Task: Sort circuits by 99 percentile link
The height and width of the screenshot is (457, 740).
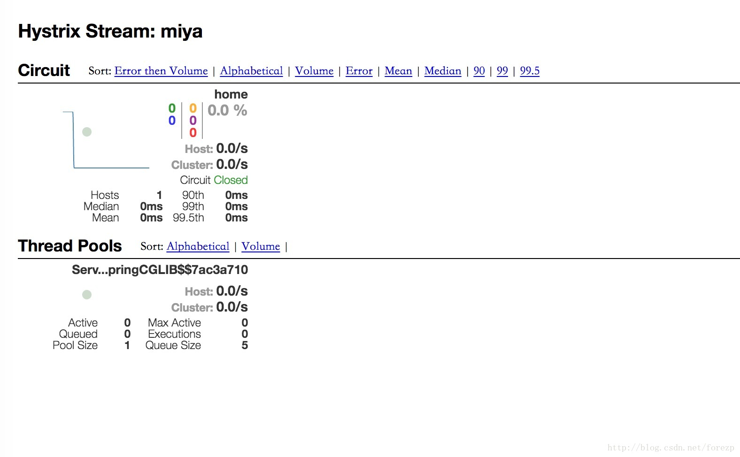Action: (502, 71)
